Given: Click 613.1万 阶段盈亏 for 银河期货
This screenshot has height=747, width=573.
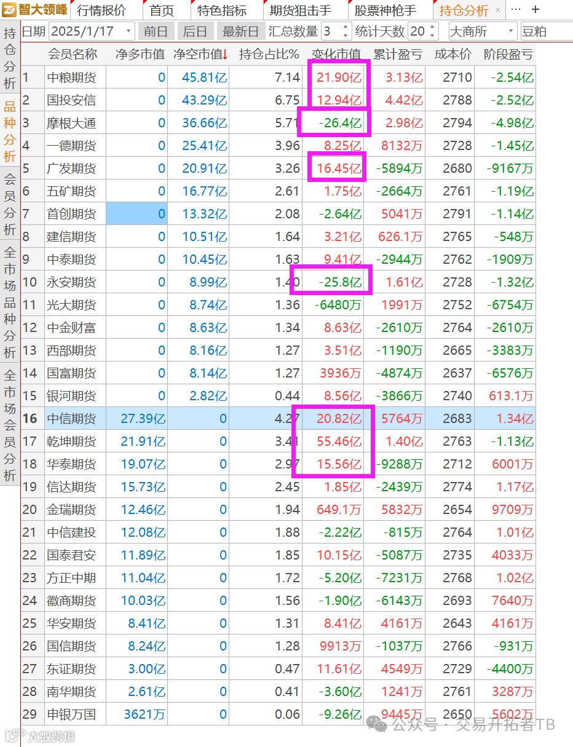Looking at the screenshot, I should click(x=511, y=396).
